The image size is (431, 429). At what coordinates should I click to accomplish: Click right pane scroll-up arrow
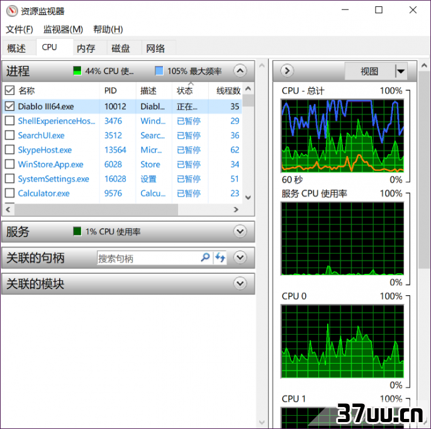point(424,65)
